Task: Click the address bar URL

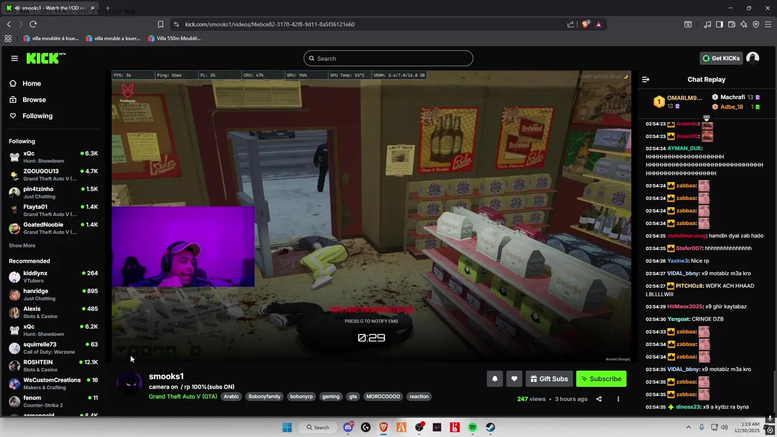Action: (270, 24)
